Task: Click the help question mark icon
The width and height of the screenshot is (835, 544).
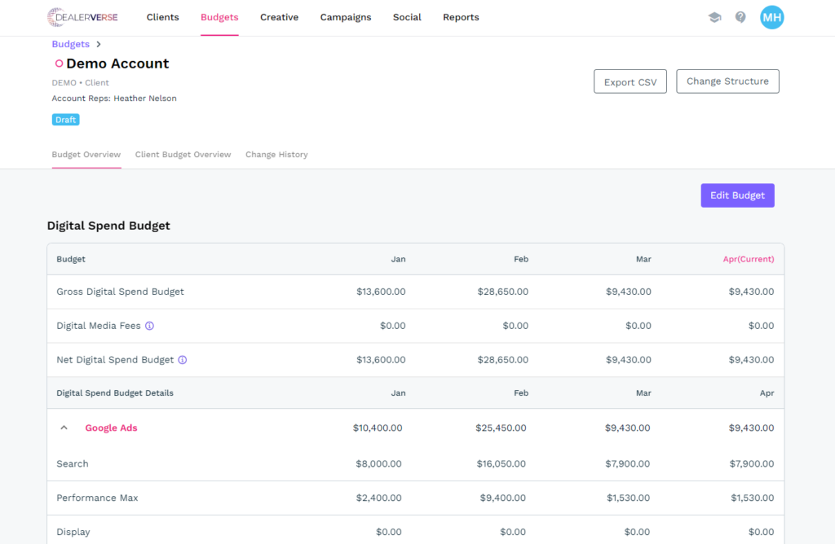Action: pos(740,17)
